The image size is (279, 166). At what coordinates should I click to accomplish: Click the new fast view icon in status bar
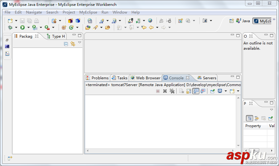pyautogui.click(x=10, y=158)
